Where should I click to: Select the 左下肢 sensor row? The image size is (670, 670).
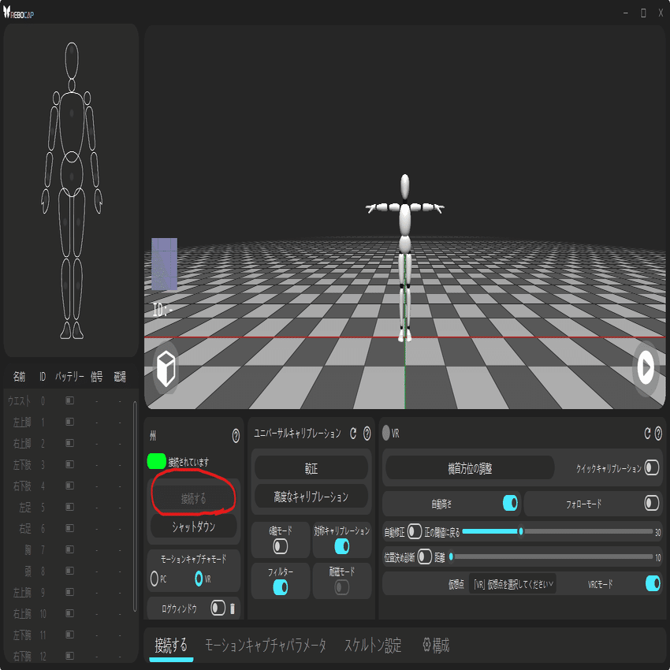pyautogui.click(x=69, y=464)
